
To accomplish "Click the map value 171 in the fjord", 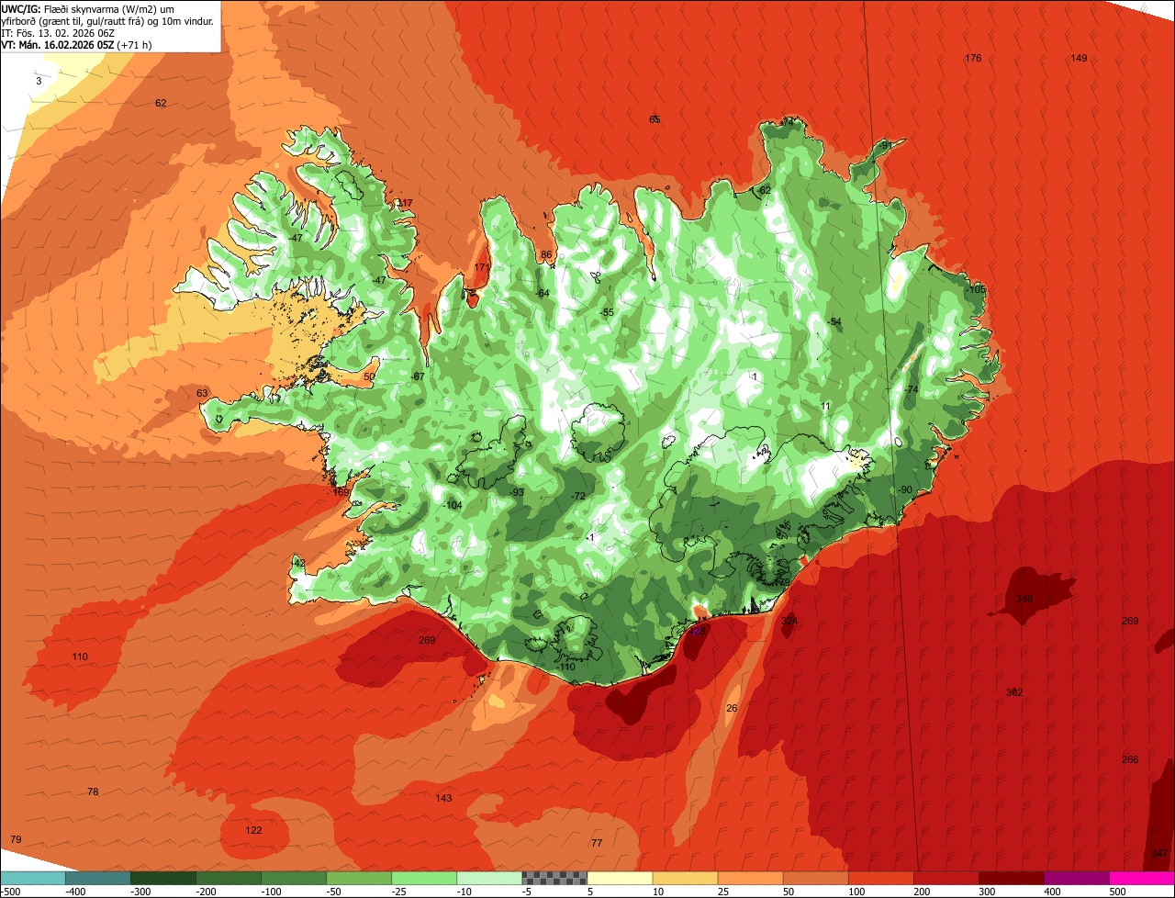I will [x=481, y=268].
